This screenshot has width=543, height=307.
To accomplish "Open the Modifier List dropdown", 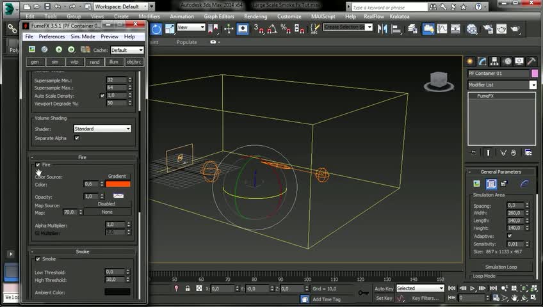I will (x=502, y=84).
